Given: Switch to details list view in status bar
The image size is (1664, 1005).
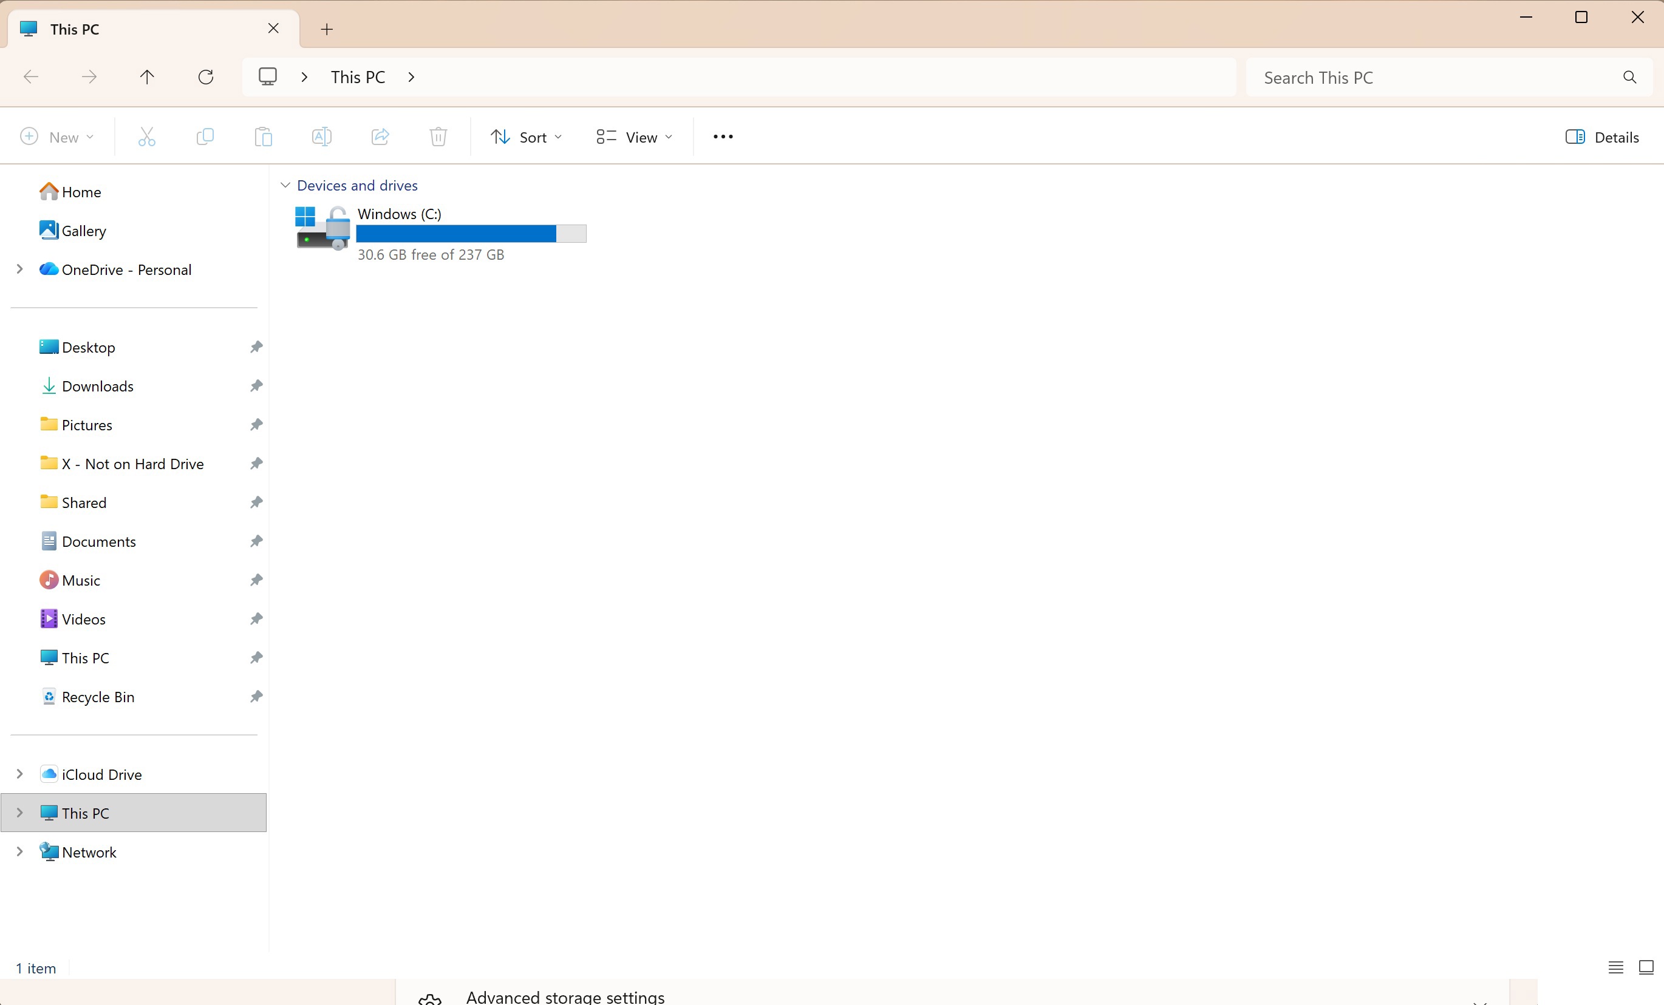Looking at the screenshot, I should click(x=1615, y=968).
